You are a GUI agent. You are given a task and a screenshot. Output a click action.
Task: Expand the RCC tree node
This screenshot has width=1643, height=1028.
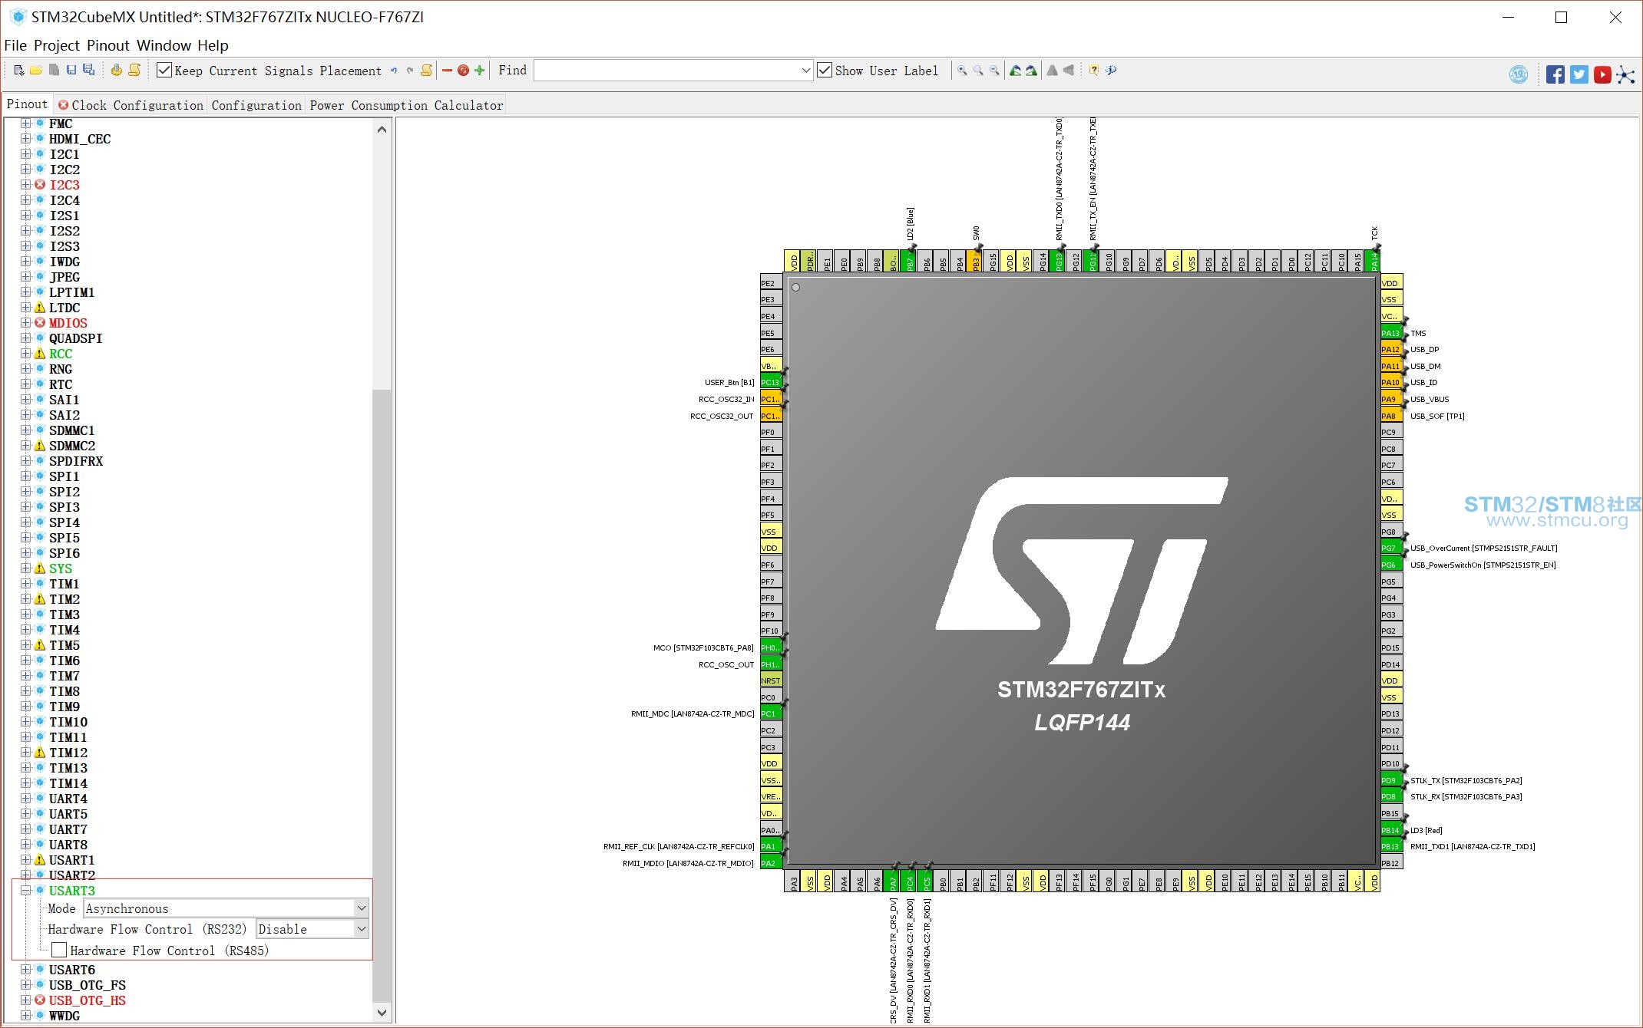25,354
